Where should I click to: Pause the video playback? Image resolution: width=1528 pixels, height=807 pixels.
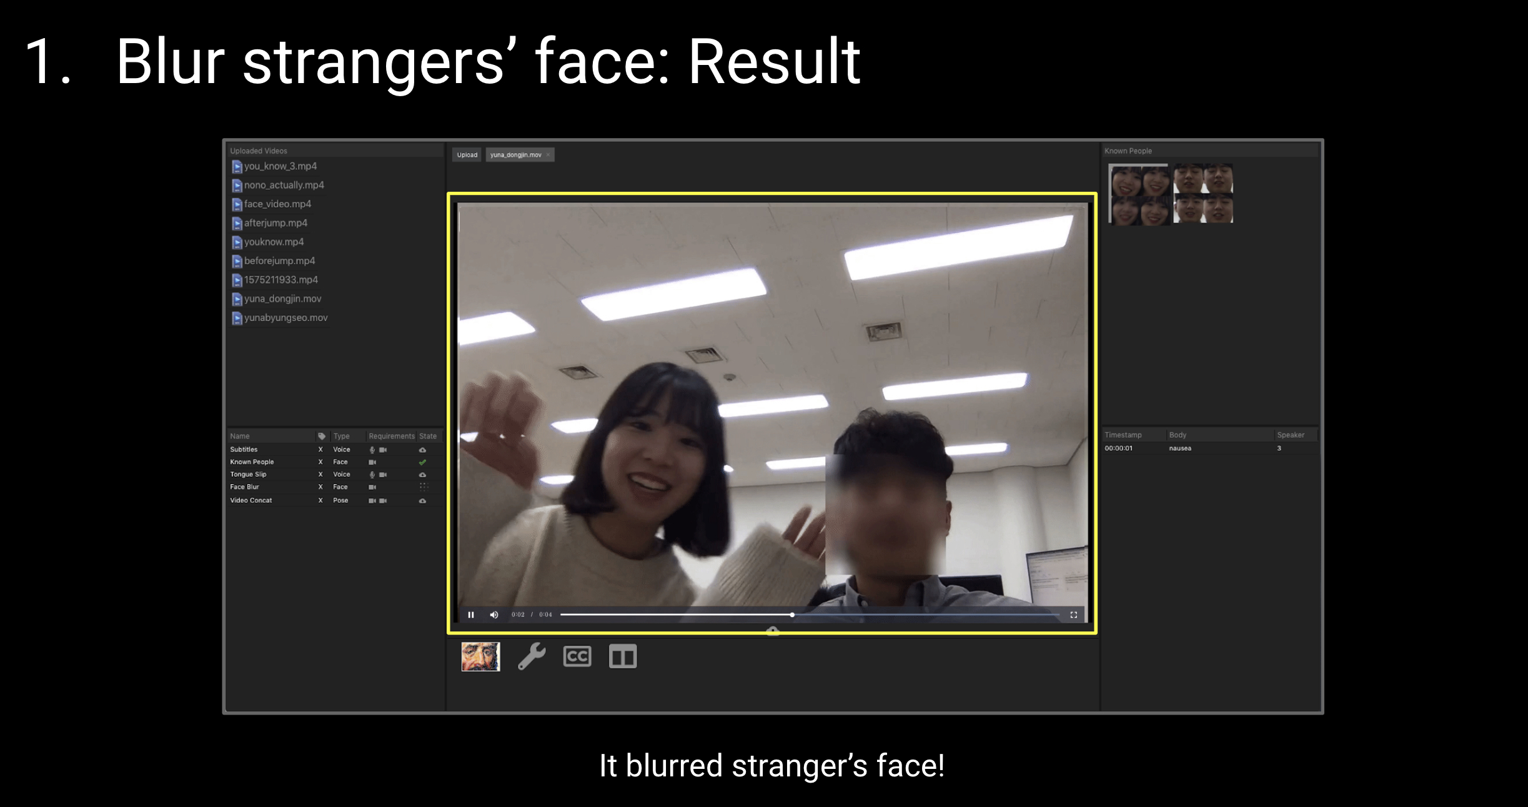point(471,615)
